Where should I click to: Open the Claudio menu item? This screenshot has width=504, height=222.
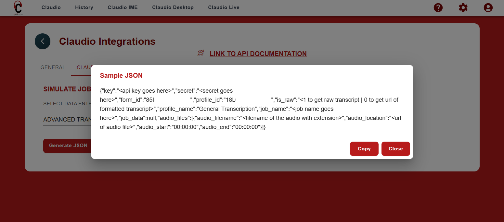coord(51,7)
